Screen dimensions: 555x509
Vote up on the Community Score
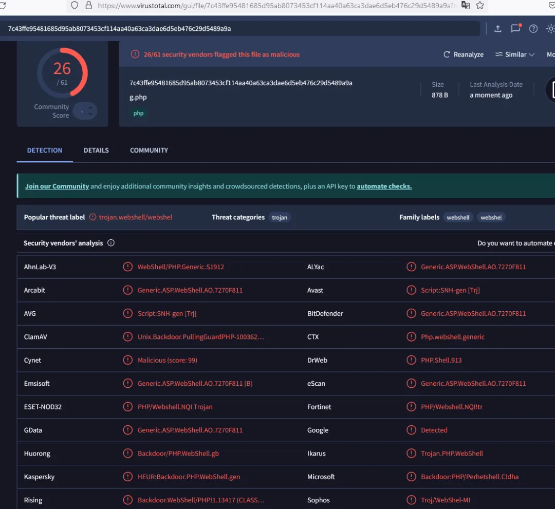coord(90,107)
